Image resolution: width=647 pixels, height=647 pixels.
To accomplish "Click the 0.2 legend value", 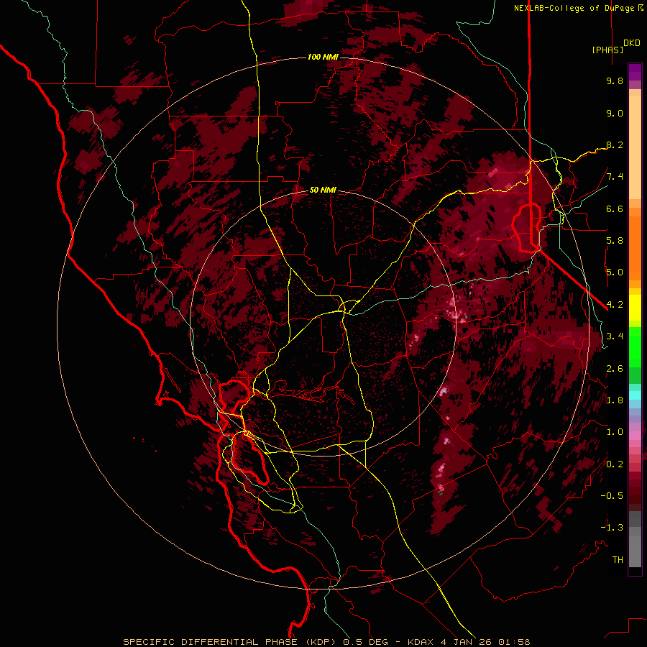I will 615,464.
